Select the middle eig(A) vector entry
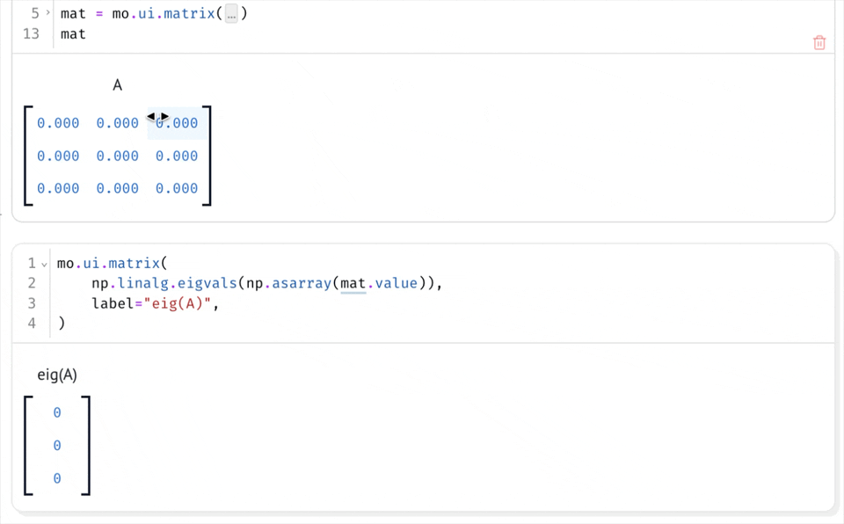This screenshot has width=844, height=524. tap(57, 446)
